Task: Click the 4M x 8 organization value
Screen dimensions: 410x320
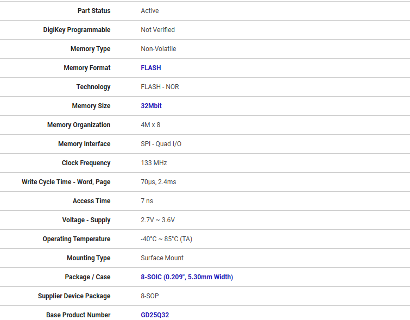Action: point(150,125)
